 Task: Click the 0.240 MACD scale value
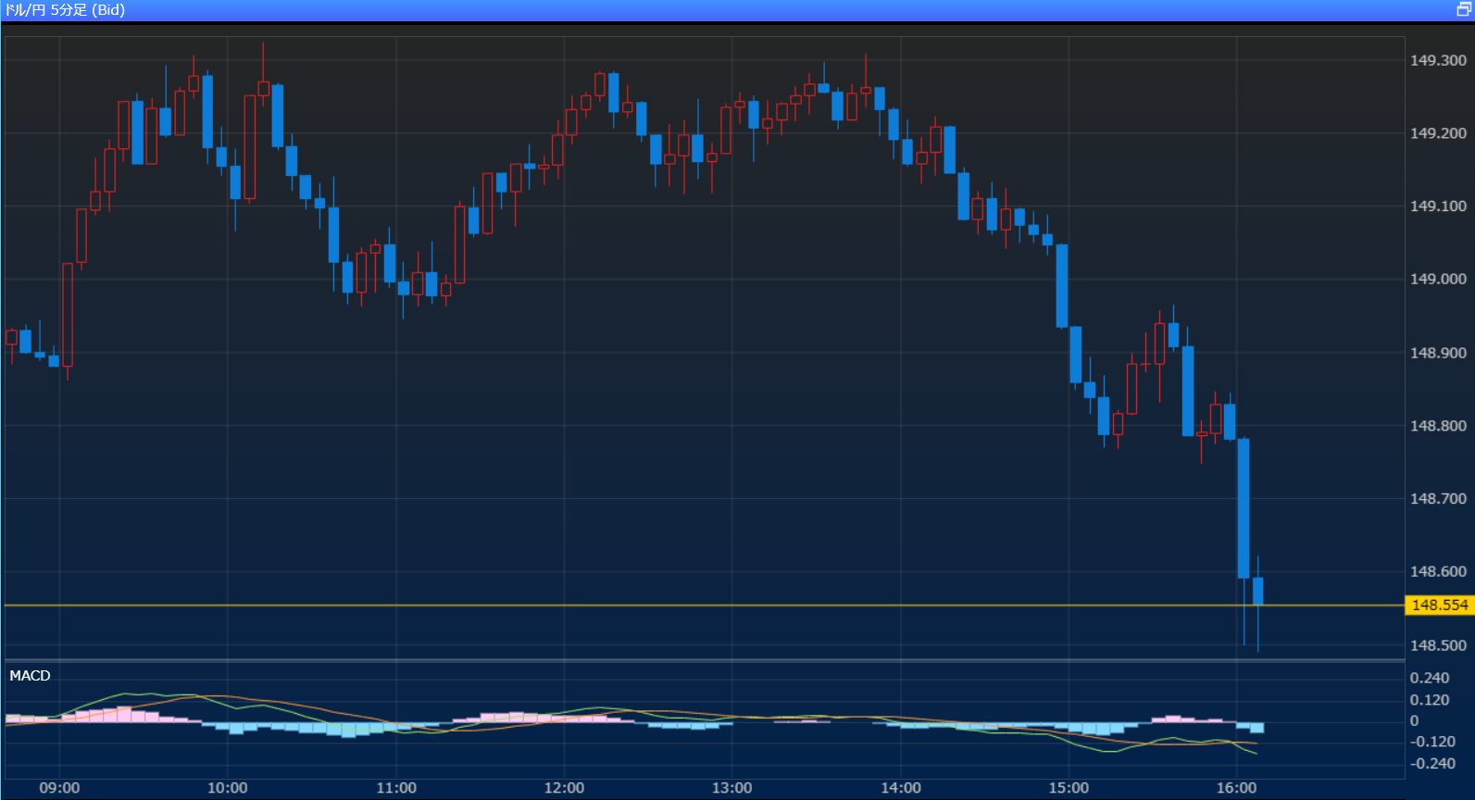(x=1430, y=678)
